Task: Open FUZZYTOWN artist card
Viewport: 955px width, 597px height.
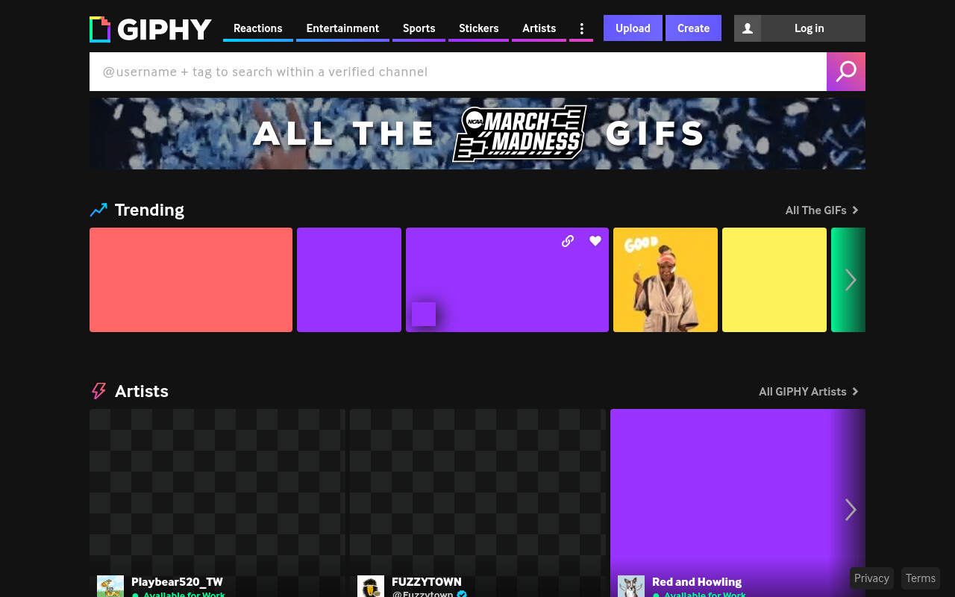Action: coord(477,503)
